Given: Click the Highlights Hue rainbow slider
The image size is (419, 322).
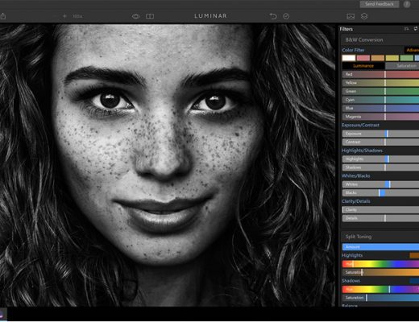Looking at the screenshot, I should (x=380, y=264).
